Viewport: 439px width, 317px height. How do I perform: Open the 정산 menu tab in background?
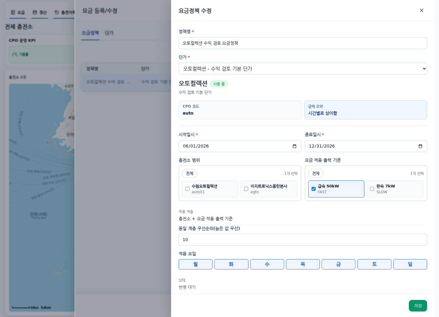click(x=40, y=12)
